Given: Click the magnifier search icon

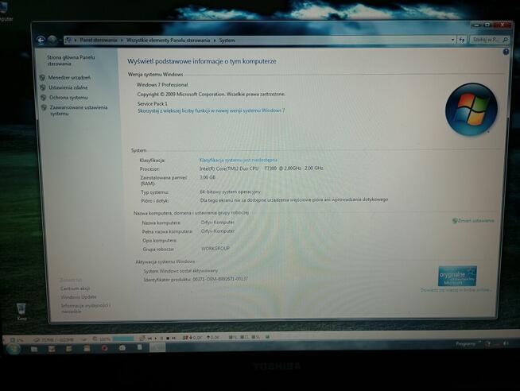Looking at the screenshot, I should click(x=505, y=40).
